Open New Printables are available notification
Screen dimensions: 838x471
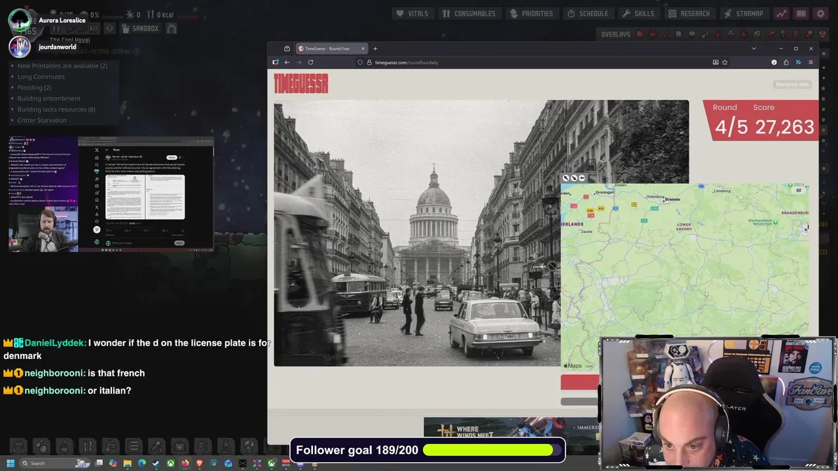62,65
